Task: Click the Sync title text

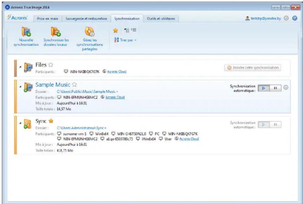Action: (41, 121)
